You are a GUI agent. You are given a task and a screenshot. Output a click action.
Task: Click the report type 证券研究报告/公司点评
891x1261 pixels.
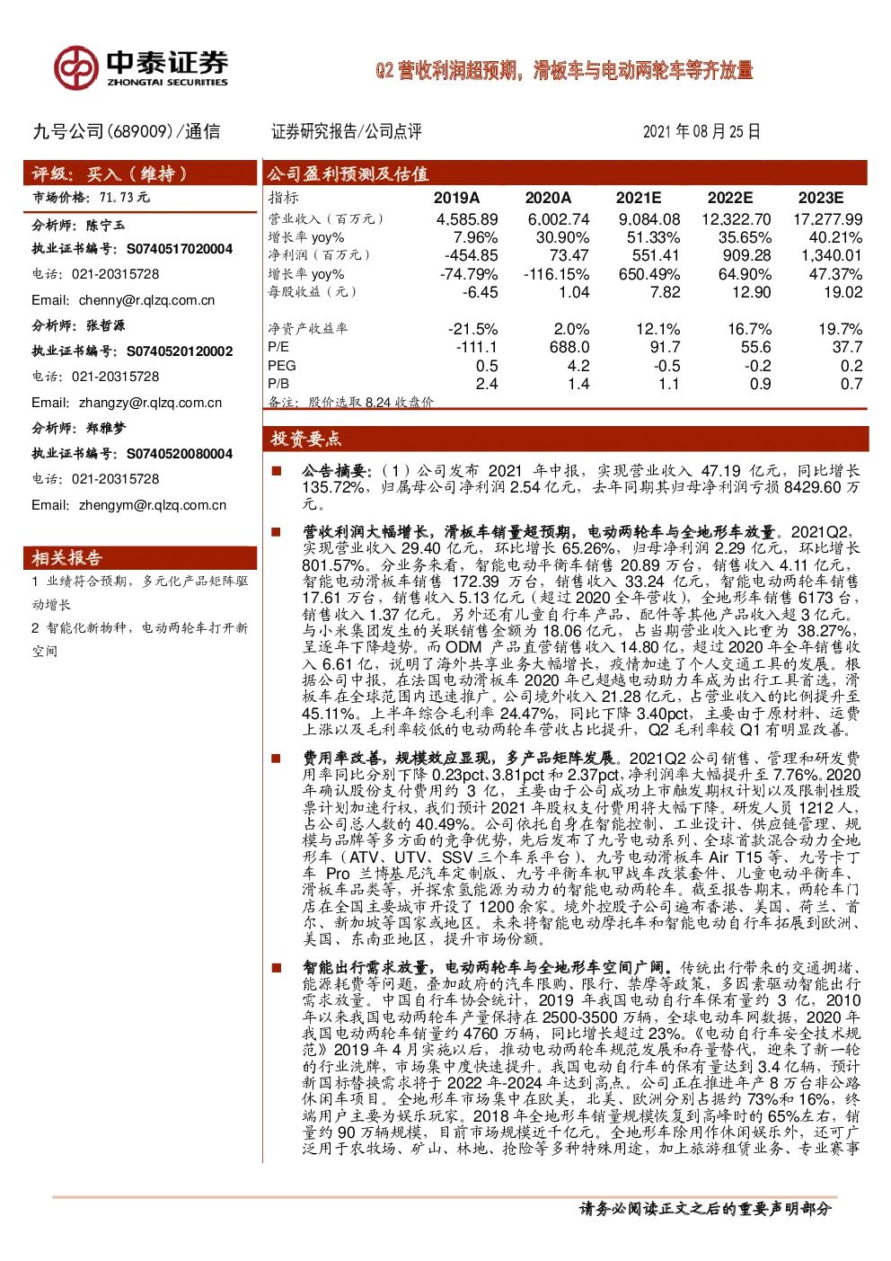pos(347,131)
